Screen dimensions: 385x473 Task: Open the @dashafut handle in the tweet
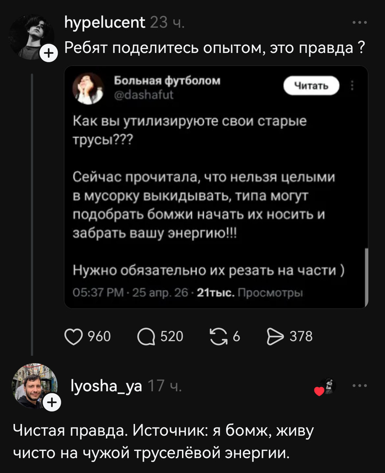(x=136, y=95)
